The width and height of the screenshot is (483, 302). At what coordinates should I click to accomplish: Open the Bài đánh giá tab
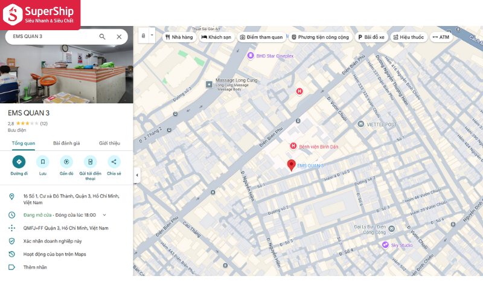click(x=66, y=143)
